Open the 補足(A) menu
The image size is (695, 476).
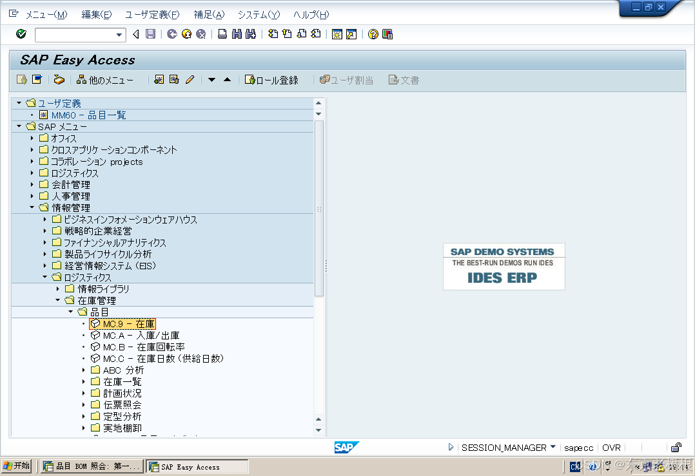pyautogui.click(x=209, y=15)
